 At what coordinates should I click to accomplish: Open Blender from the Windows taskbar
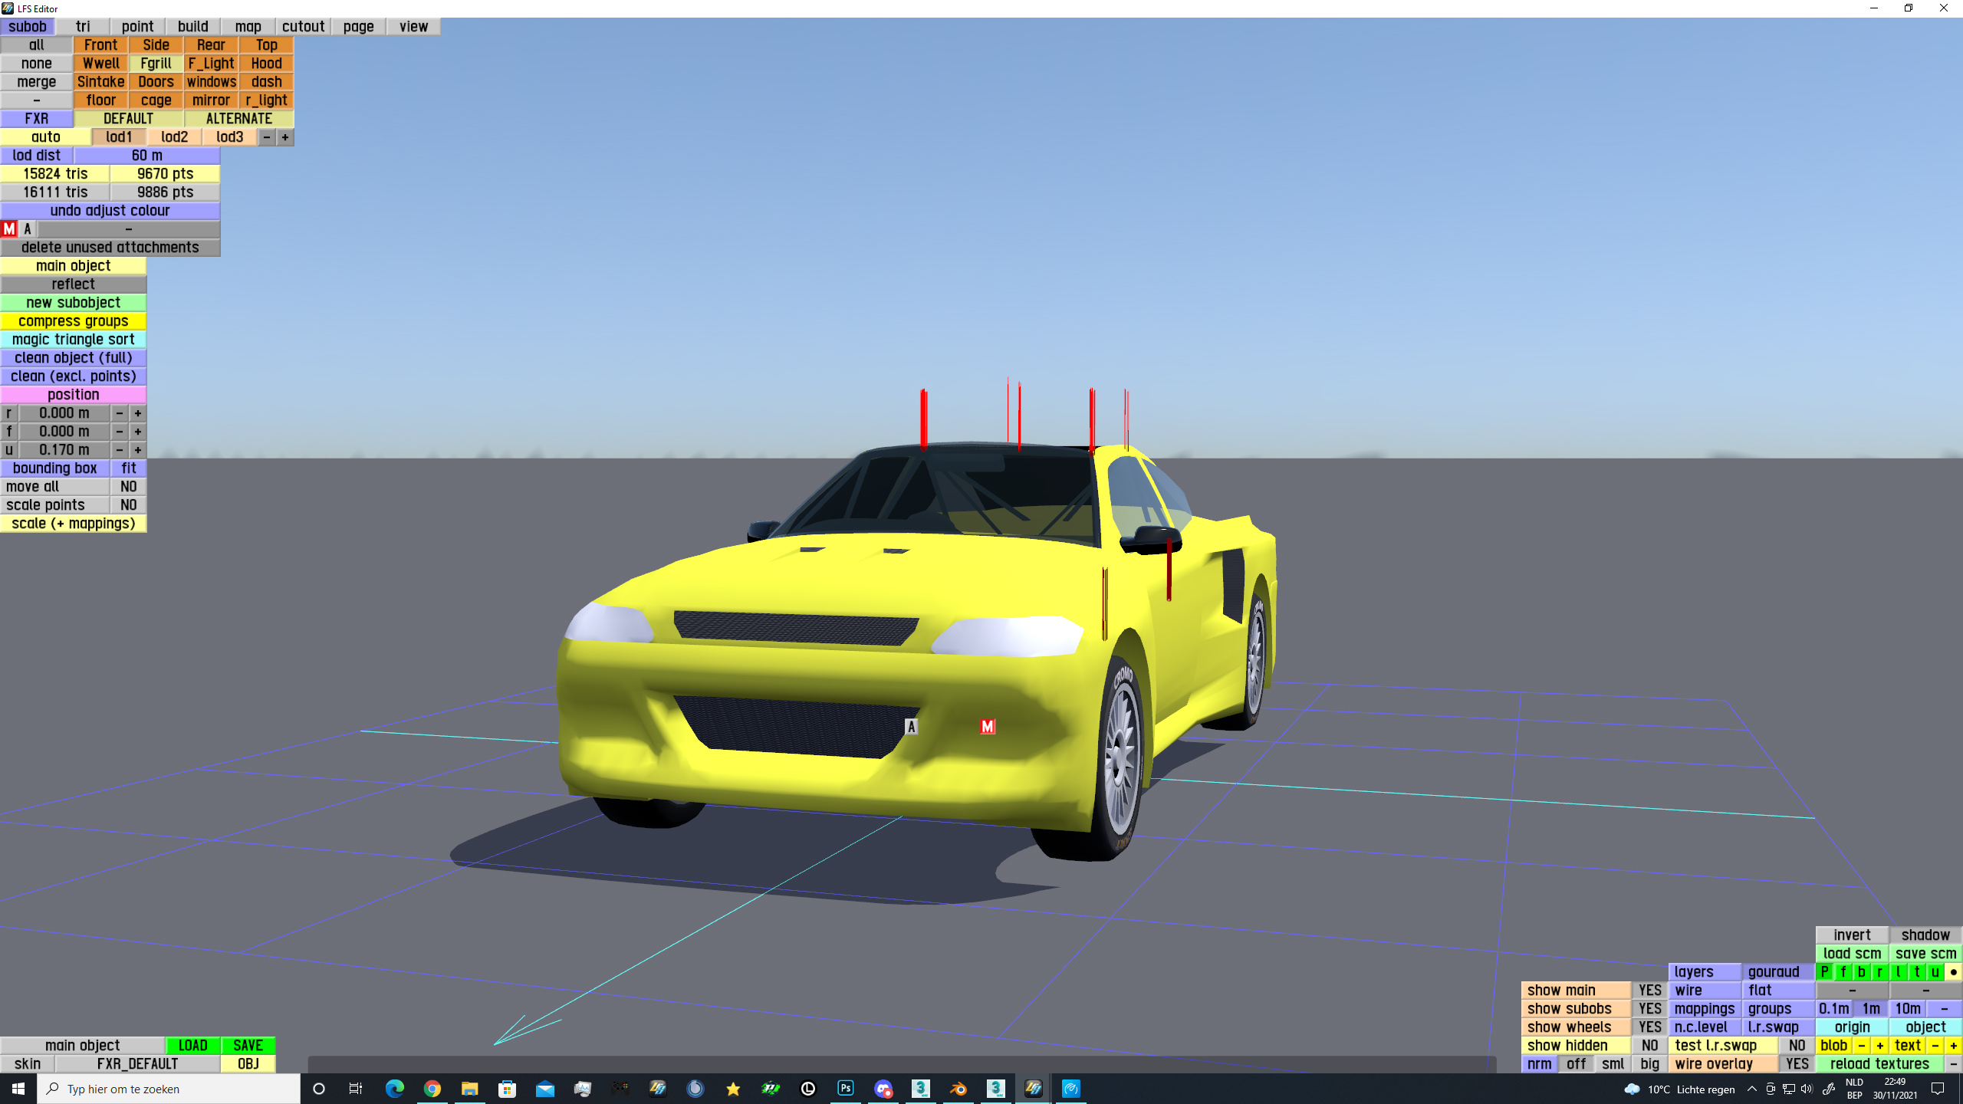958,1088
